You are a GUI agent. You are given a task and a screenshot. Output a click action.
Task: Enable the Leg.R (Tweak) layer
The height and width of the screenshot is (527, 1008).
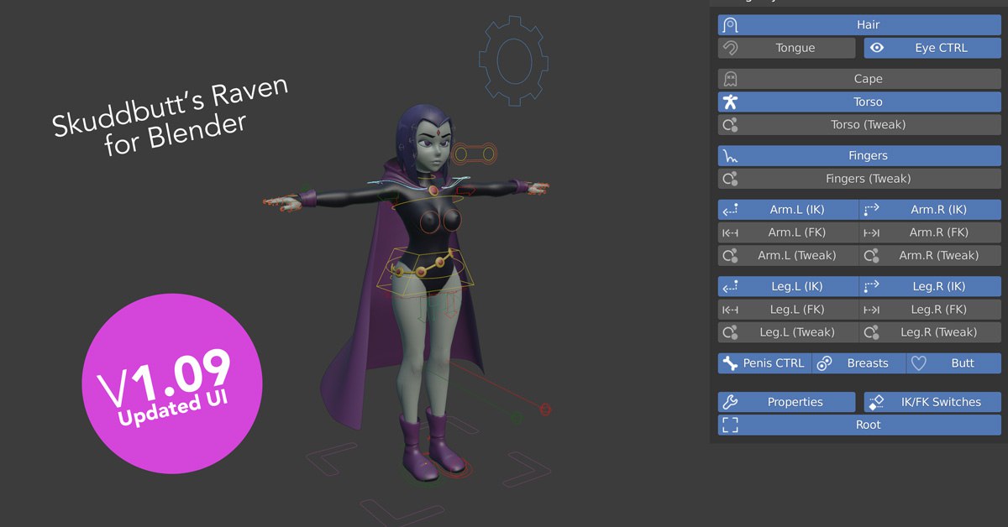pyautogui.click(x=931, y=331)
